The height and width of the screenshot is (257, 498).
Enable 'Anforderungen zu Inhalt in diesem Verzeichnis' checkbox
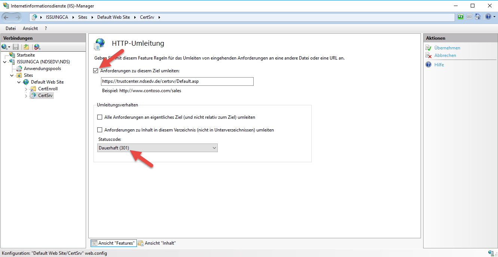click(100, 130)
